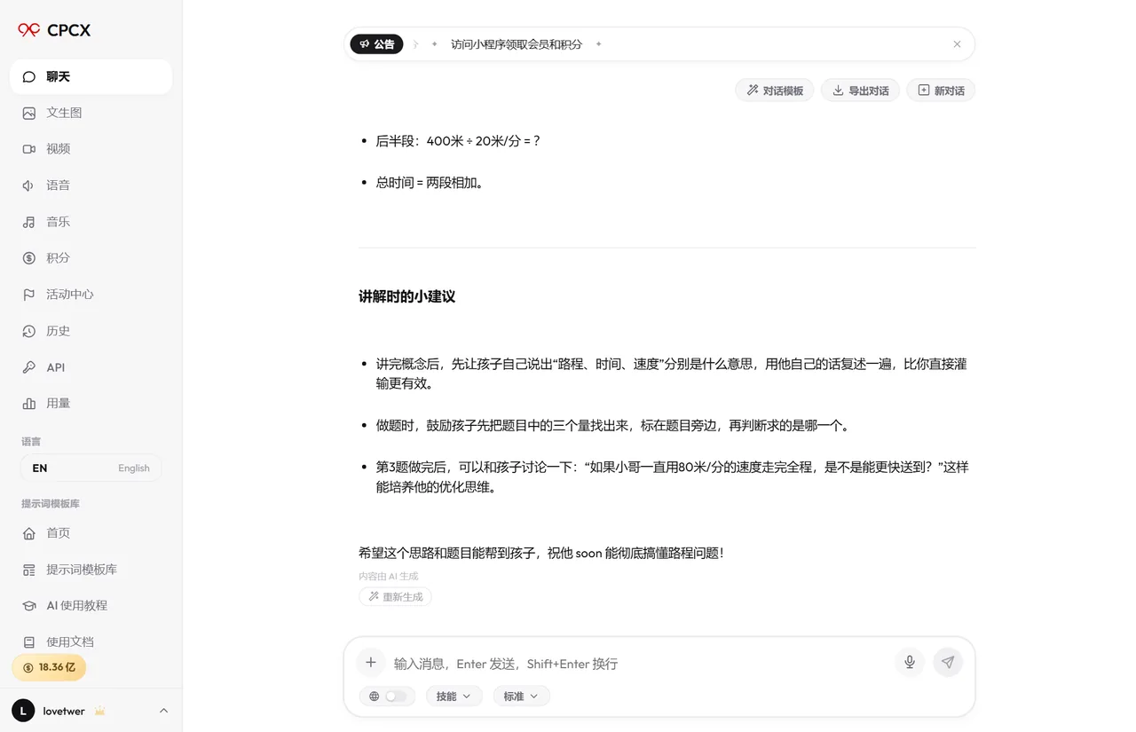
Task: Open the API key page
Action: coord(91,367)
